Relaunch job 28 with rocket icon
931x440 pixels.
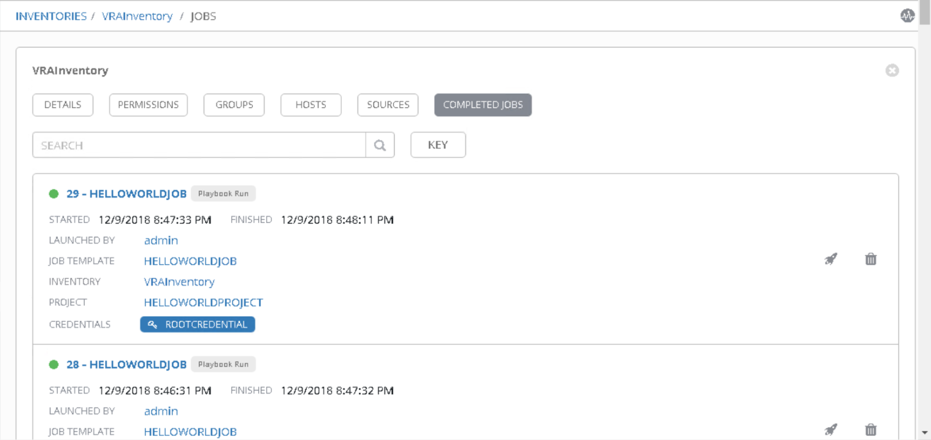pos(831,430)
